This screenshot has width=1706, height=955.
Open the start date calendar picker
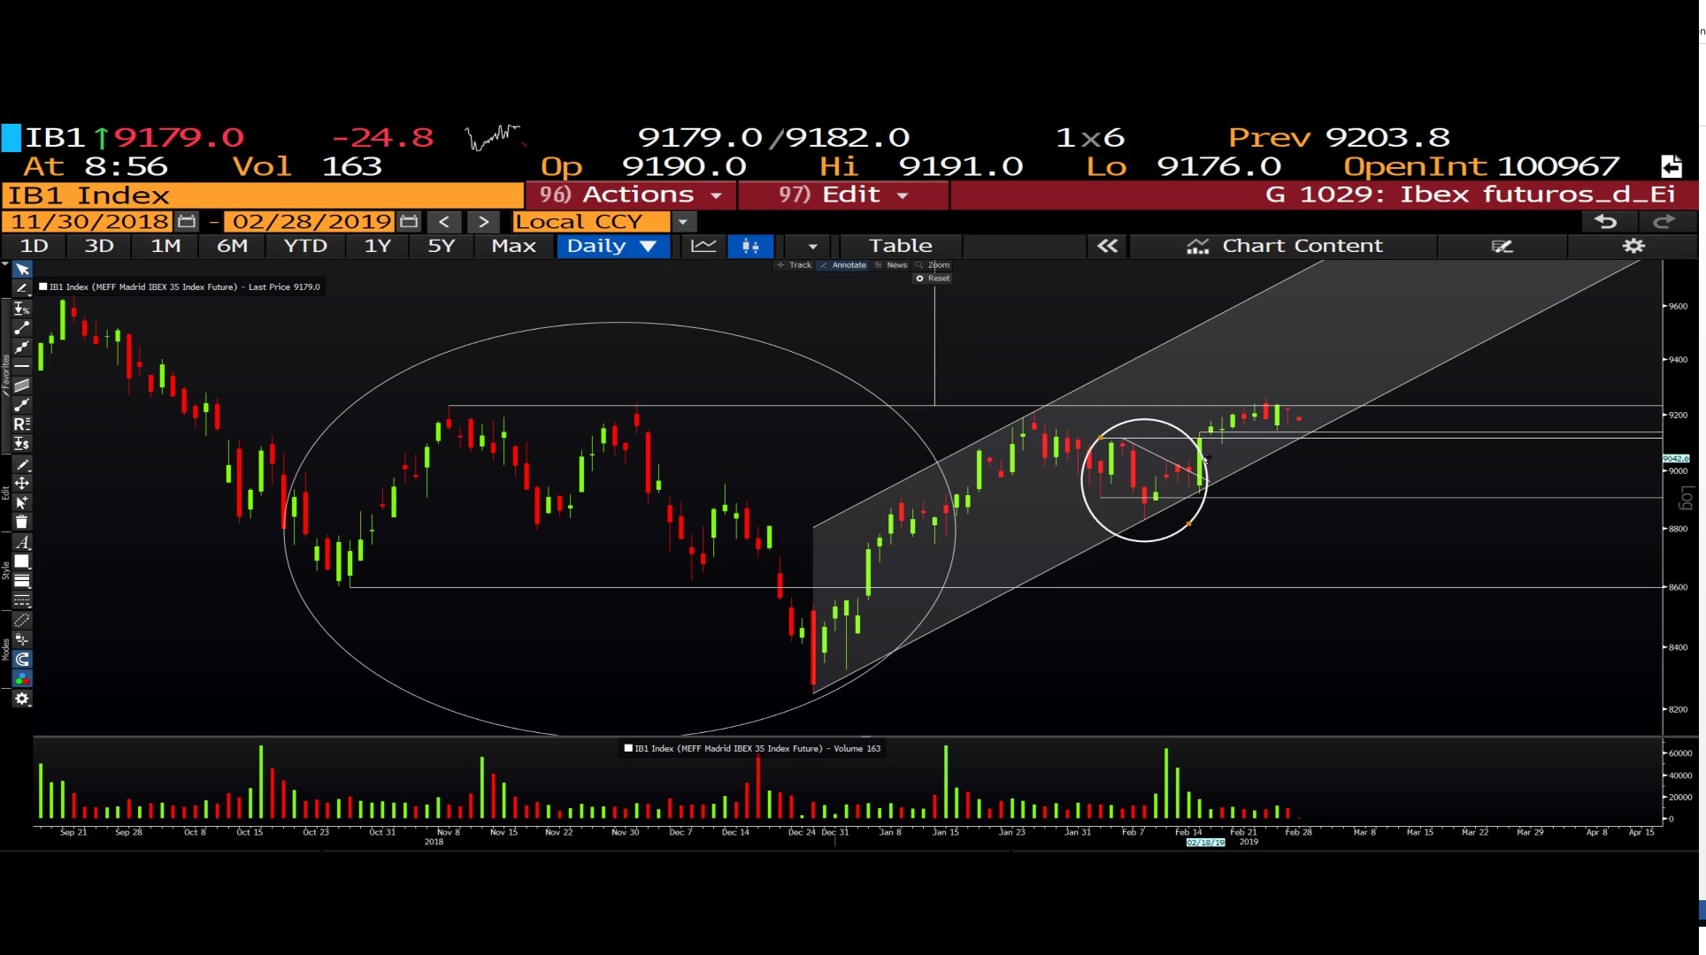[x=187, y=221]
